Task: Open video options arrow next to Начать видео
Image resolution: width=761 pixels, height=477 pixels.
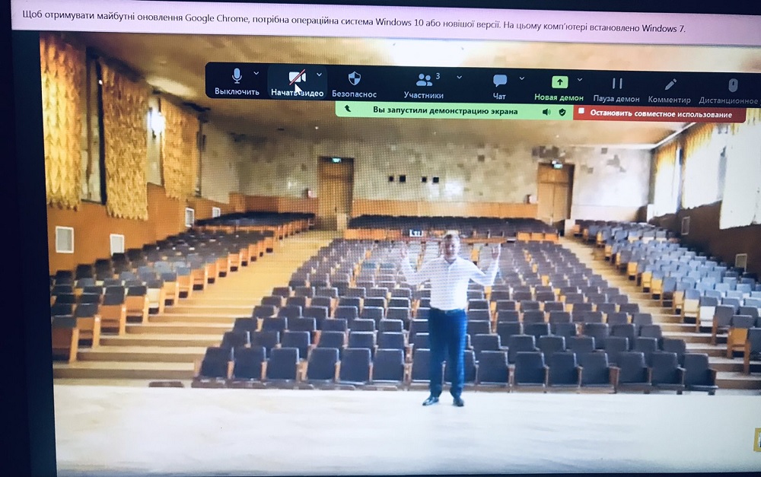Action: (319, 75)
